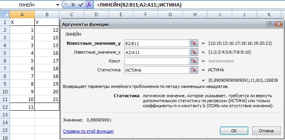Select row 13 header
Viewport: 285px width, 140px height.
click(5, 115)
